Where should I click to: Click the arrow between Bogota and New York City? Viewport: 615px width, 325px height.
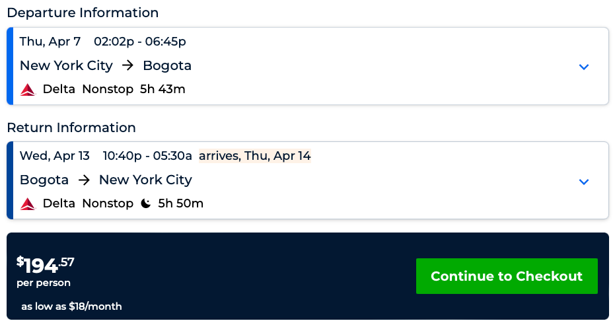84,180
